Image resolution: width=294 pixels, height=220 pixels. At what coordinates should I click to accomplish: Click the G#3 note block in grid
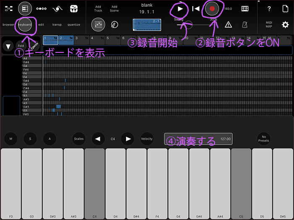58,106
